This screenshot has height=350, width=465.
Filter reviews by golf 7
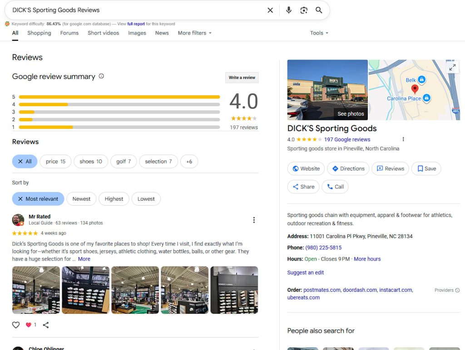pyautogui.click(x=124, y=162)
